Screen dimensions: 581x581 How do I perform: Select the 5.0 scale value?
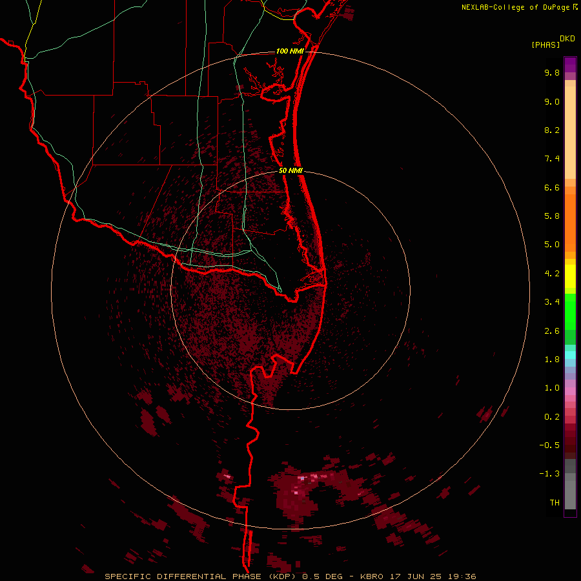(552, 245)
